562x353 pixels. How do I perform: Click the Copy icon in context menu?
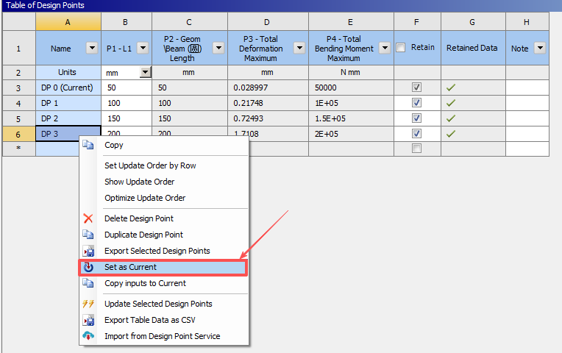click(88, 145)
